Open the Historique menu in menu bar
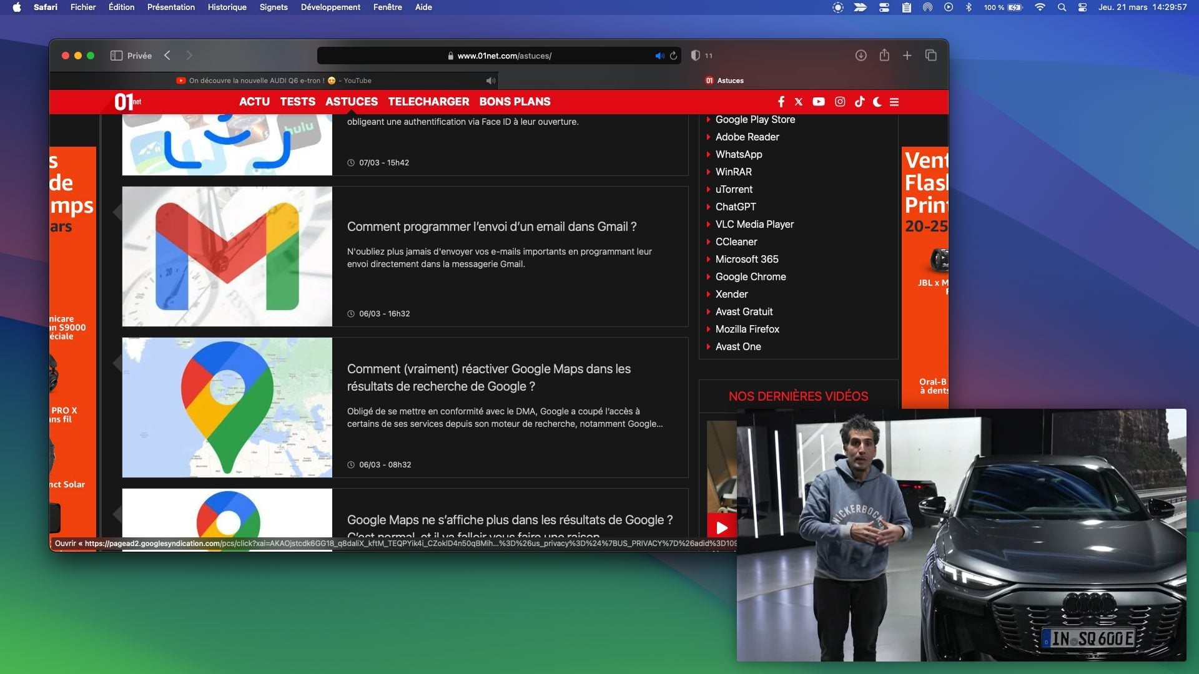The width and height of the screenshot is (1199, 674). (227, 7)
